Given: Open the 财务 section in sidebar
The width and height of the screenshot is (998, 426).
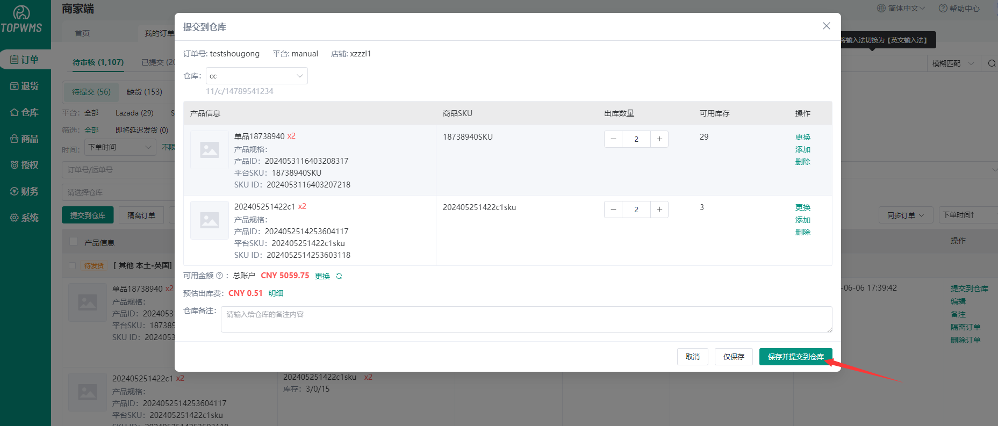Looking at the screenshot, I should (25, 191).
